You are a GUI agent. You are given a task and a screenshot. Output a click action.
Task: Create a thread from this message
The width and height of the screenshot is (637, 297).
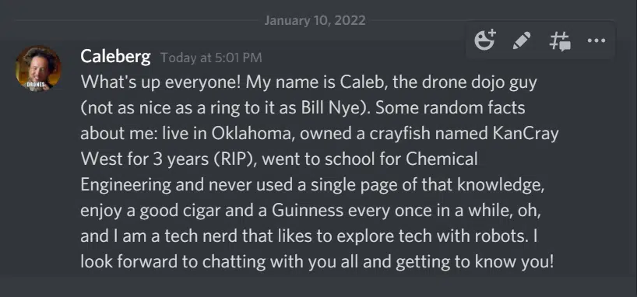(x=560, y=41)
